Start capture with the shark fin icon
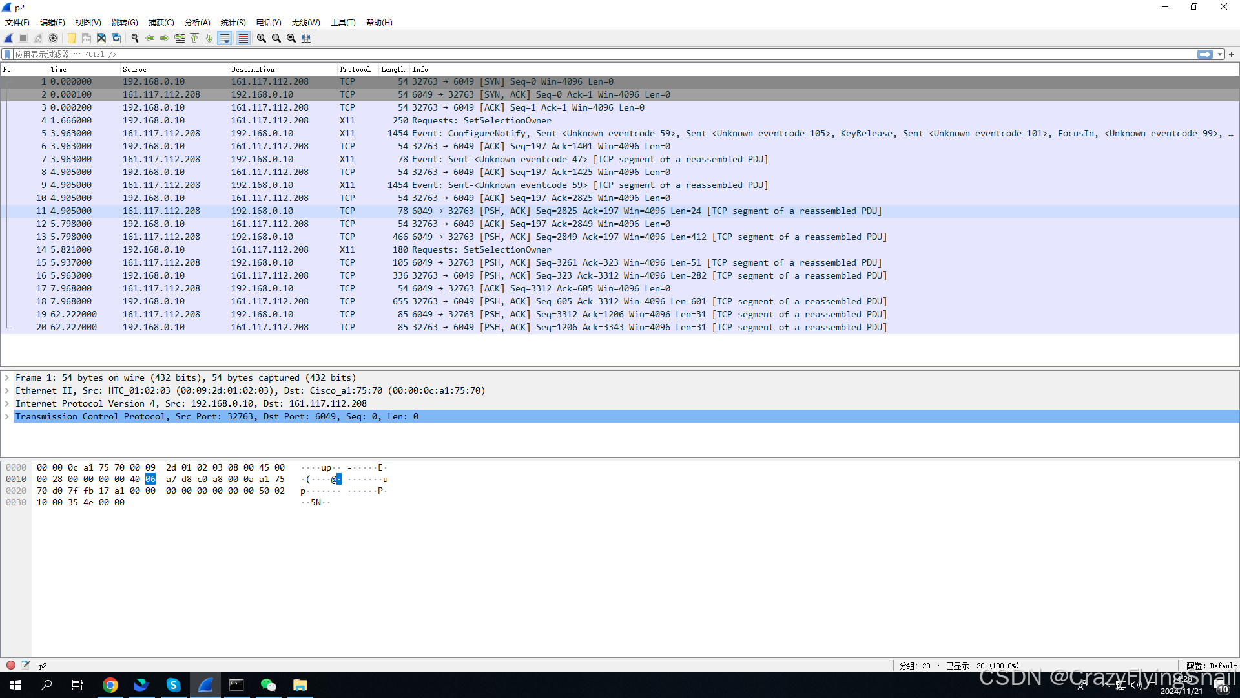Screen dimensions: 1240x698 tap(8, 38)
